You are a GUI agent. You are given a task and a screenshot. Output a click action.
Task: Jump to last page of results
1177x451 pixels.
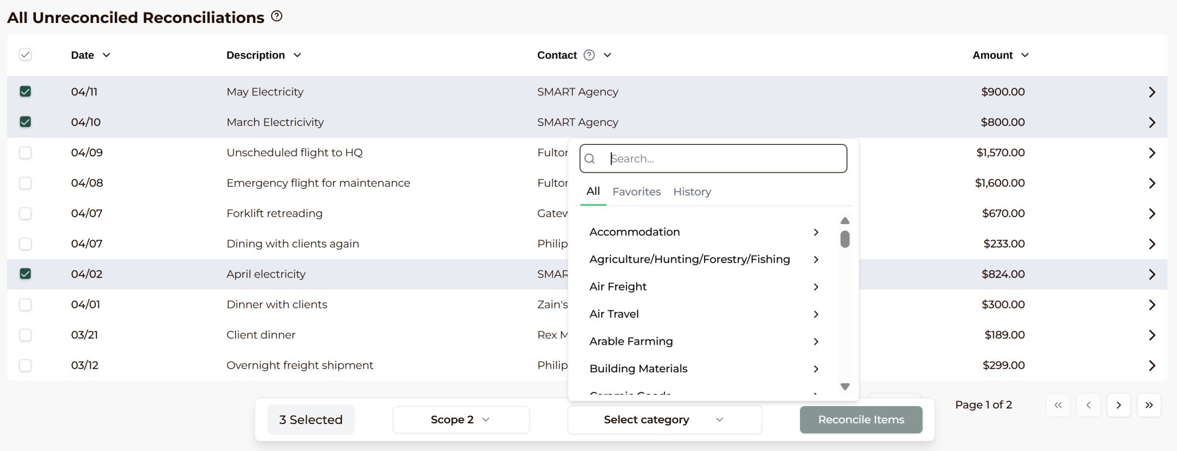click(1149, 405)
